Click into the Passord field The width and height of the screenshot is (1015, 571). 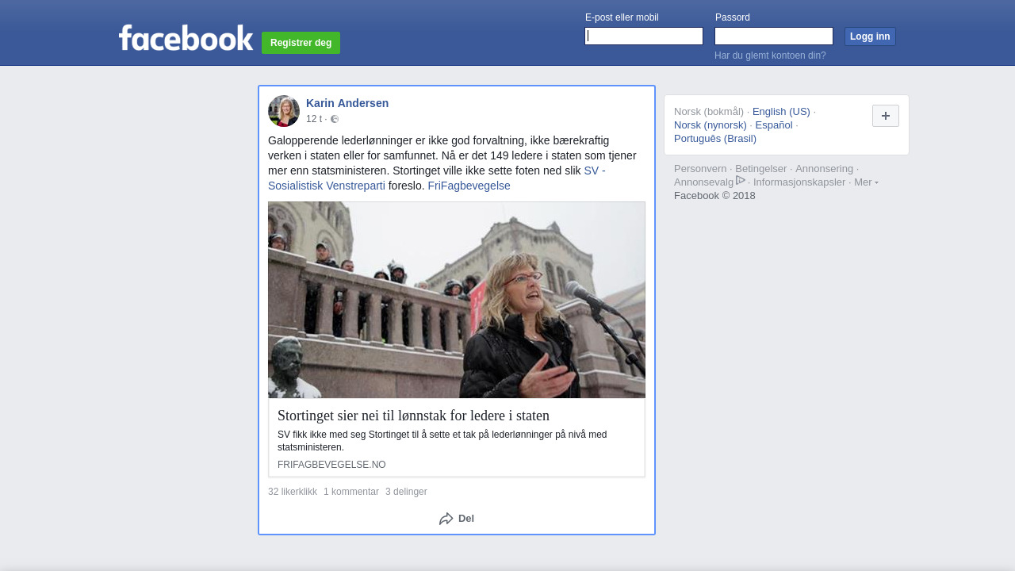point(773,36)
